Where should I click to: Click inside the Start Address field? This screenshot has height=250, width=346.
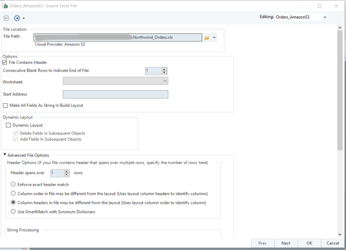pyautogui.click(x=115, y=94)
